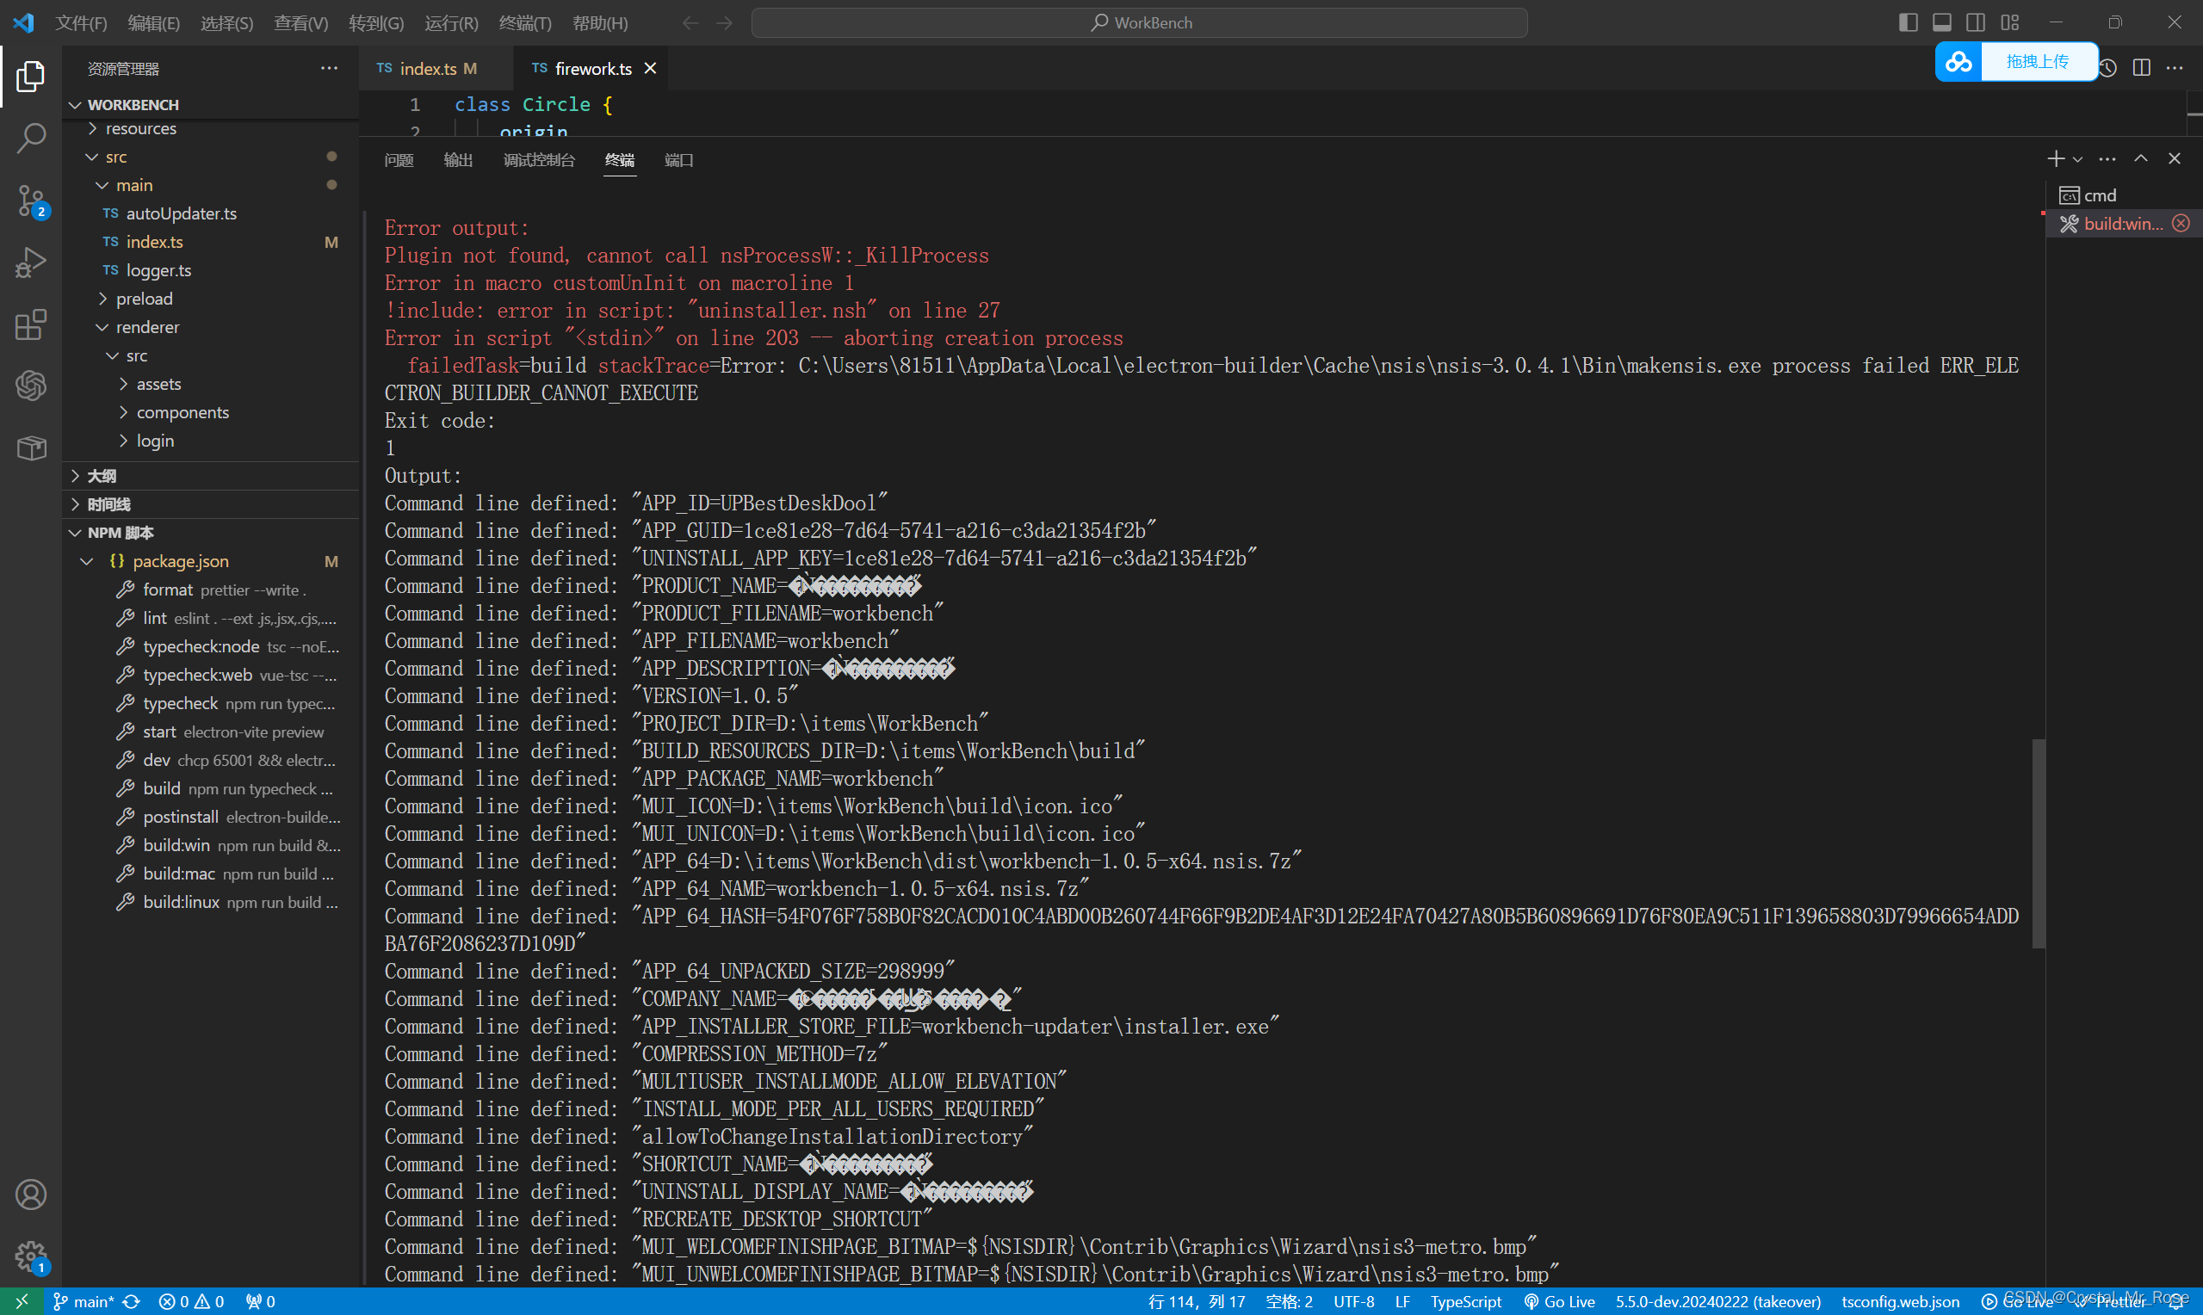
Task: Kill the build:win terminal
Action: point(2181,223)
